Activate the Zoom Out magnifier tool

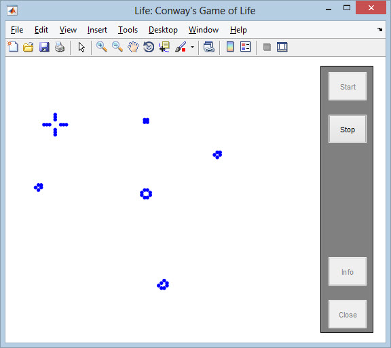coord(117,47)
